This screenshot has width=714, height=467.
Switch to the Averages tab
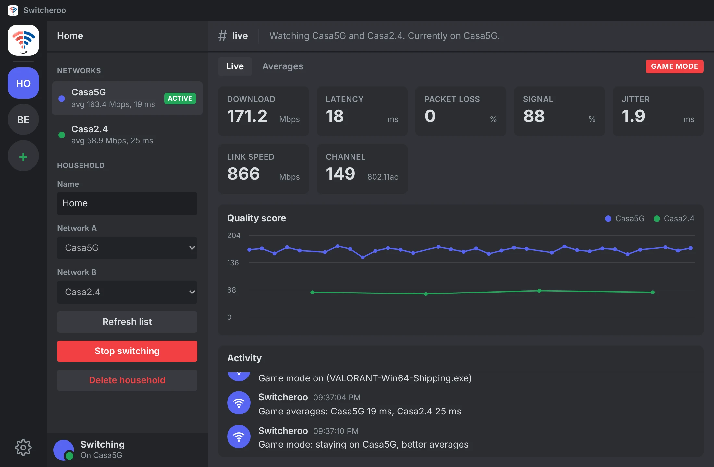tap(283, 66)
